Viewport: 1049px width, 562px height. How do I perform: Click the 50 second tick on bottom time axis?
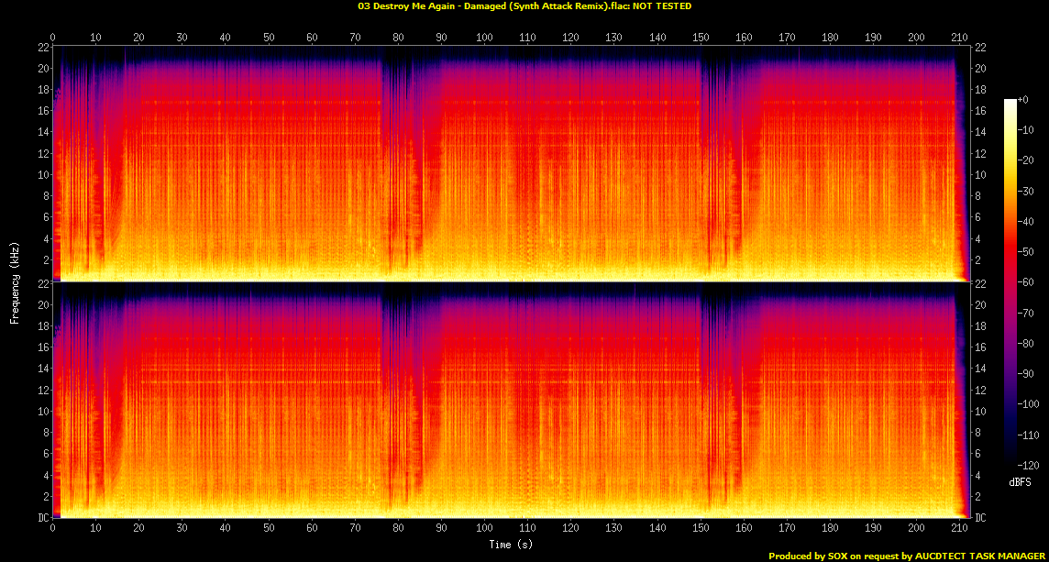coord(269,529)
